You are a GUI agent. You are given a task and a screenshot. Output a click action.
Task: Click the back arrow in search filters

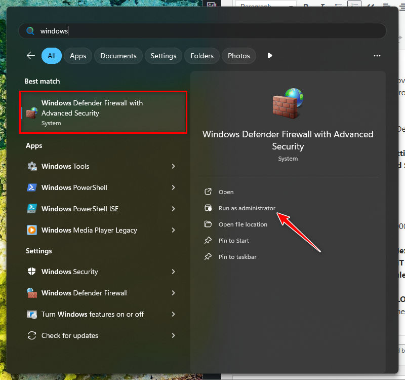[x=31, y=56]
